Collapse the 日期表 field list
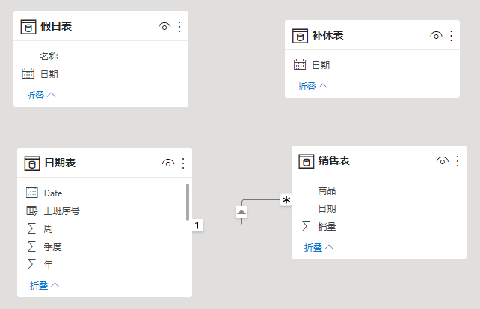Viewport: 480px width, 309px height. coord(44,285)
